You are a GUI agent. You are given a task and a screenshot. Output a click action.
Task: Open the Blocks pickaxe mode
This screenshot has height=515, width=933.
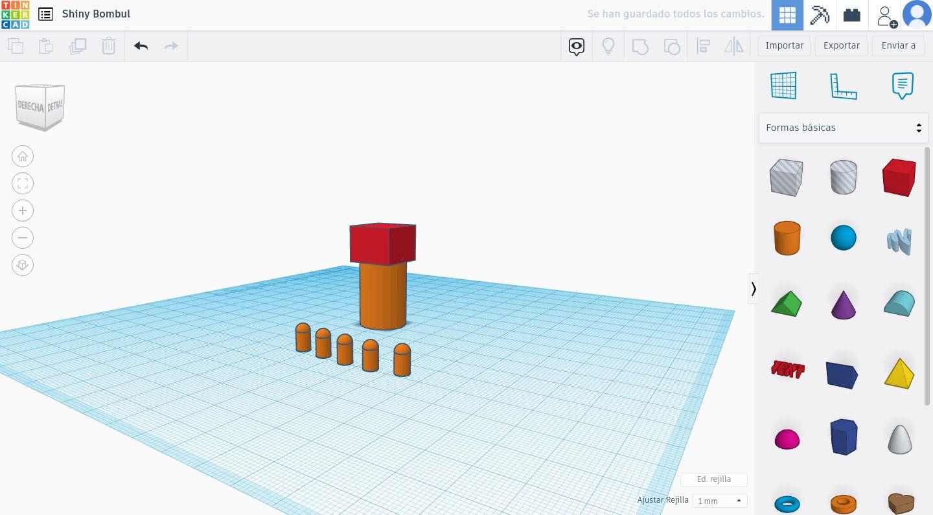point(820,15)
